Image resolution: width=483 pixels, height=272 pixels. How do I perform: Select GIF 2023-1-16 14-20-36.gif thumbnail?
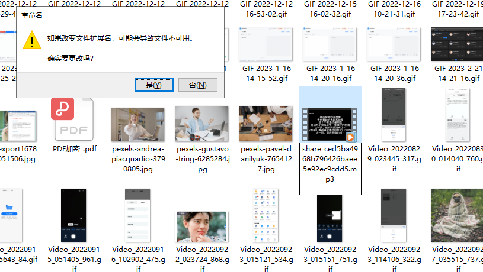(x=394, y=44)
